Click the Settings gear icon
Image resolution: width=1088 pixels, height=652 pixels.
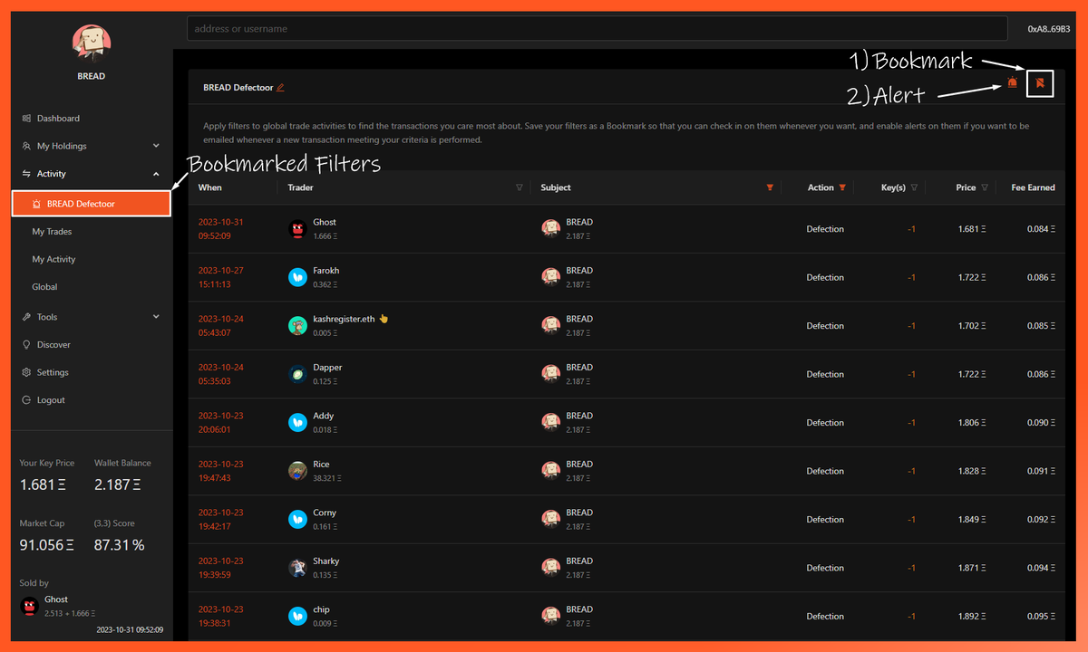tap(27, 372)
